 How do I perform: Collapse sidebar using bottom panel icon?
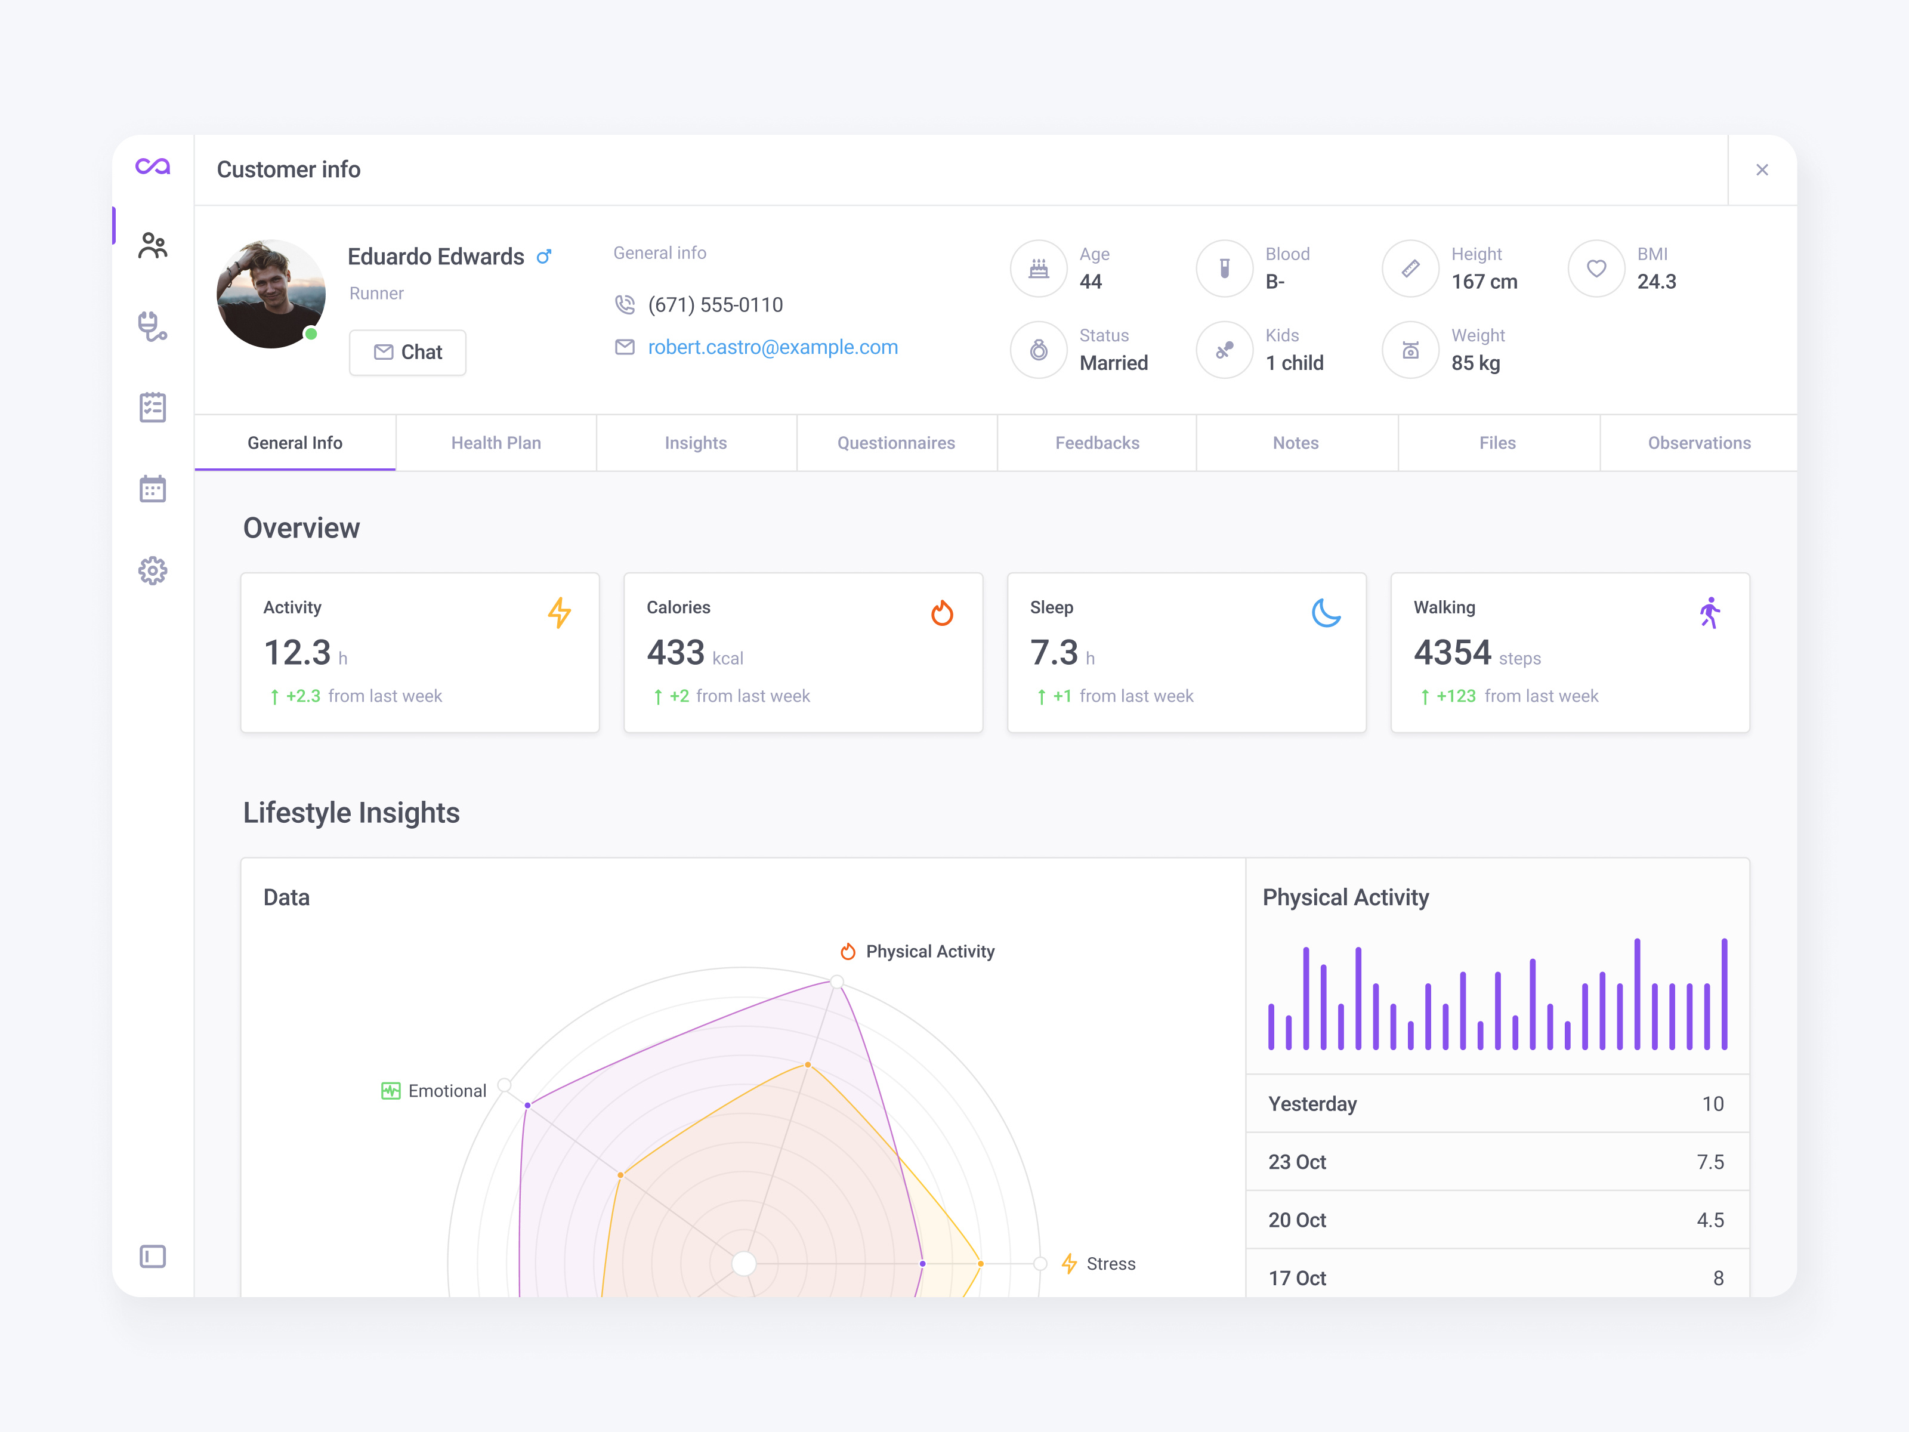(x=153, y=1256)
